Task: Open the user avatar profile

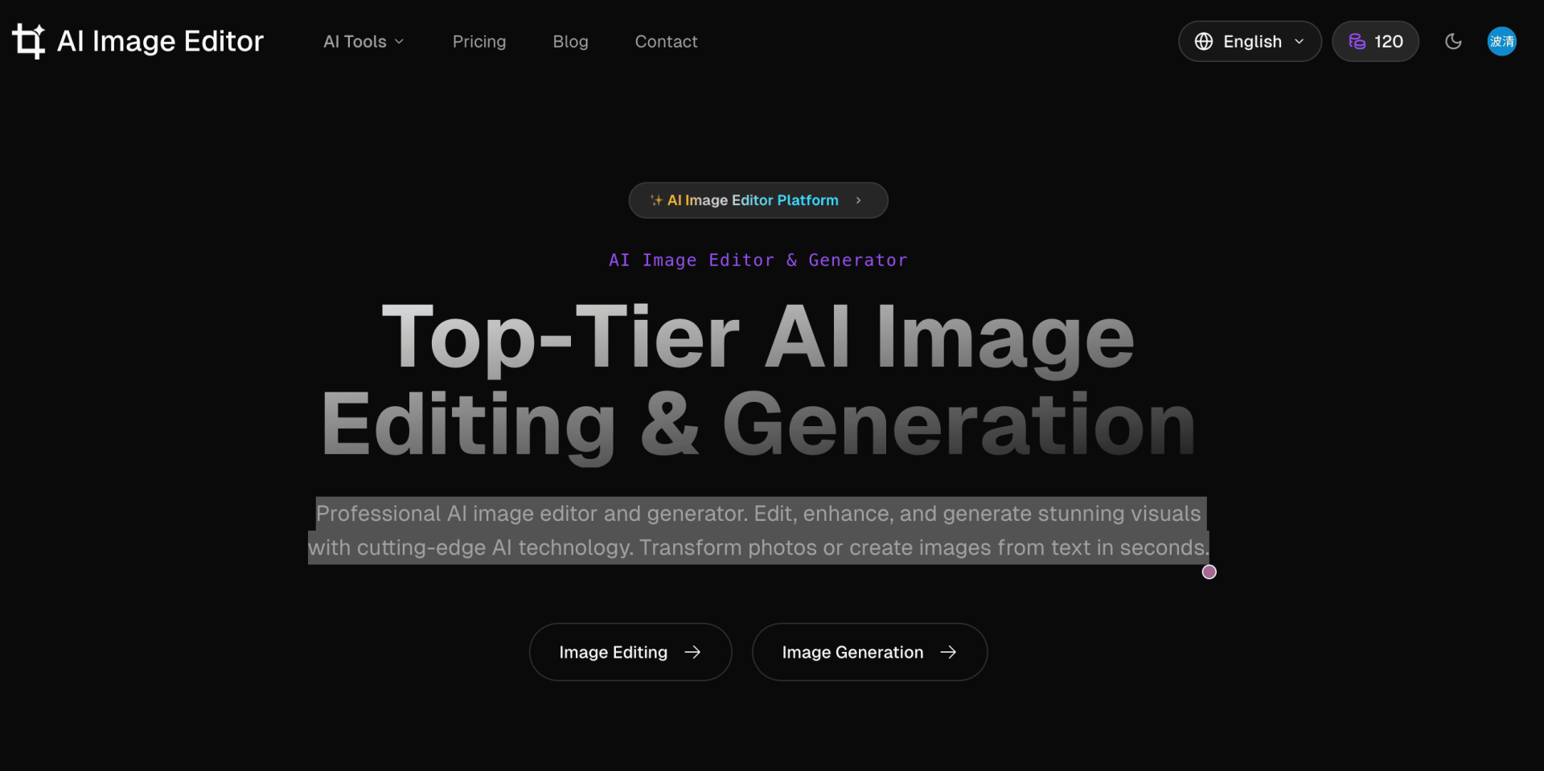Action: [x=1501, y=42]
